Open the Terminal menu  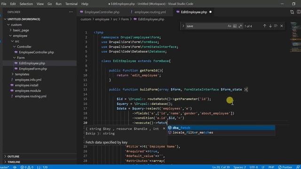[71, 4]
